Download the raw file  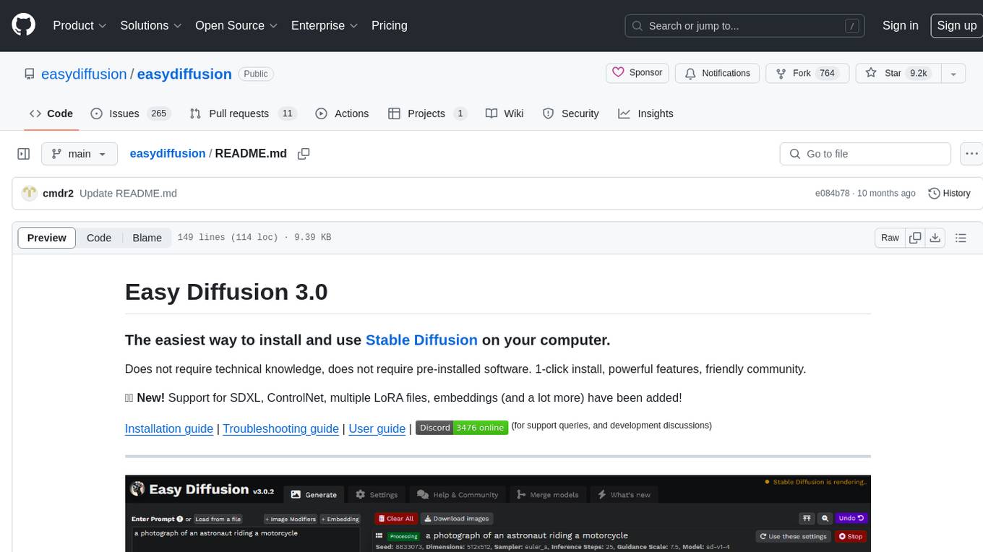pos(935,238)
